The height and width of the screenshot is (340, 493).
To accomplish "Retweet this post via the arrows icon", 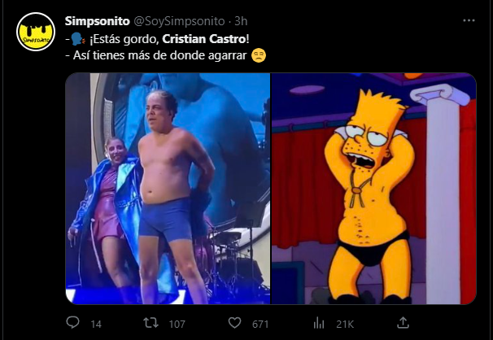I will tap(151, 323).
